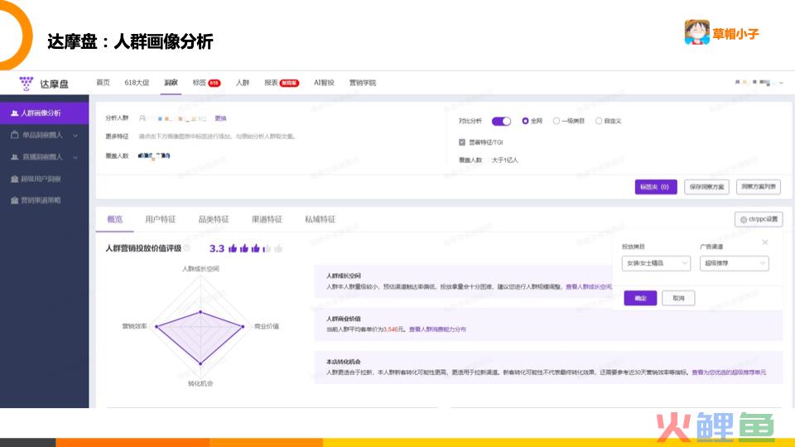Expand the 单品洞察圈人 sidebar chevron
This screenshot has width=795, height=447.
click(x=75, y=135)
